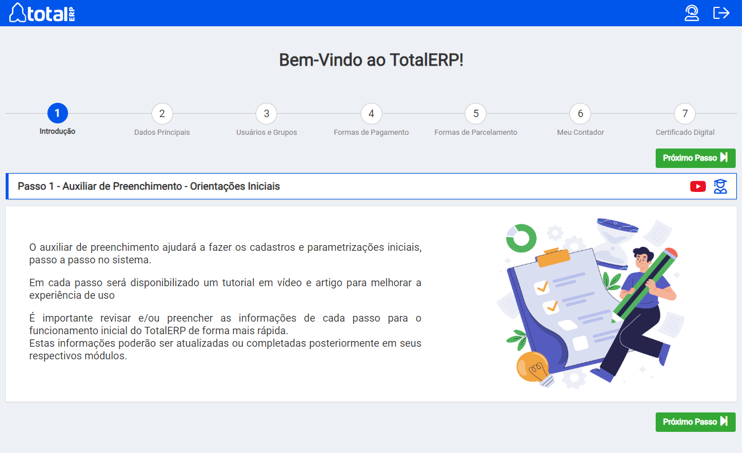Image resolution: width=742 pixels, height=453 pixels.
Task: Choose the Certificado Digital step label
Action: [x=685, y=133]
